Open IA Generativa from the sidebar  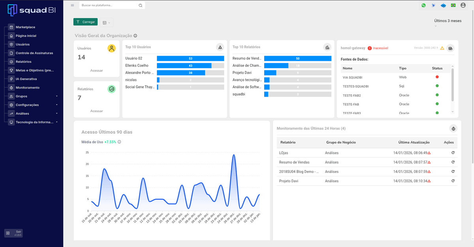point(26,79)
